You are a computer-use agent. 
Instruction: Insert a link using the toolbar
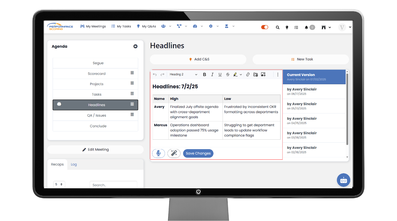248,75
